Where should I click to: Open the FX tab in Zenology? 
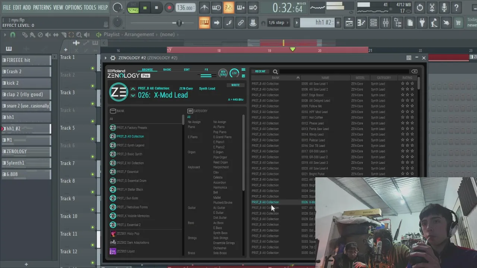(206, 70)
